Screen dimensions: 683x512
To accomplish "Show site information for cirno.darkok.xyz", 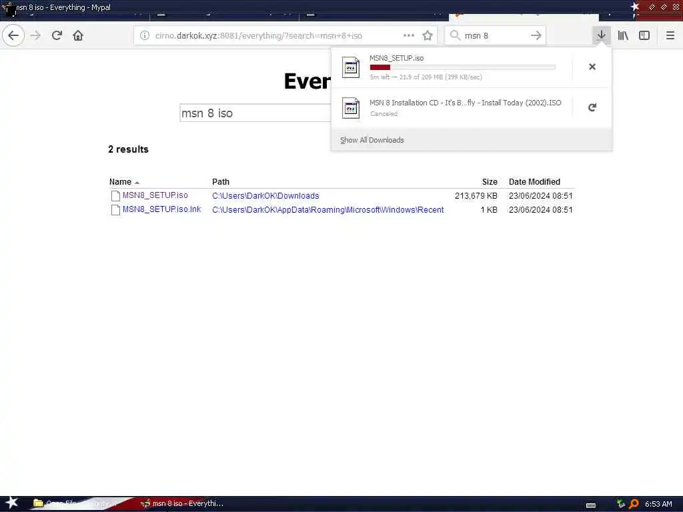I will [x=145, y=36].
